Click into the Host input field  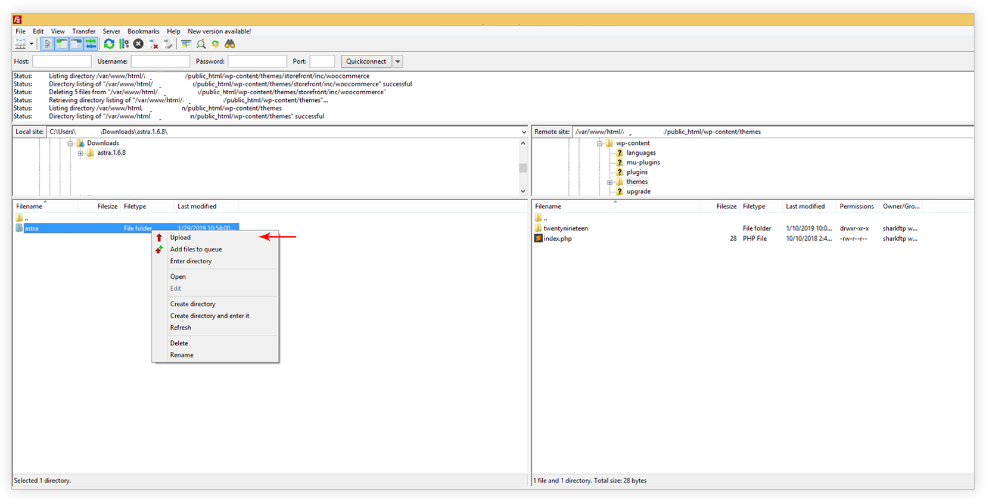tap(61, 61)
